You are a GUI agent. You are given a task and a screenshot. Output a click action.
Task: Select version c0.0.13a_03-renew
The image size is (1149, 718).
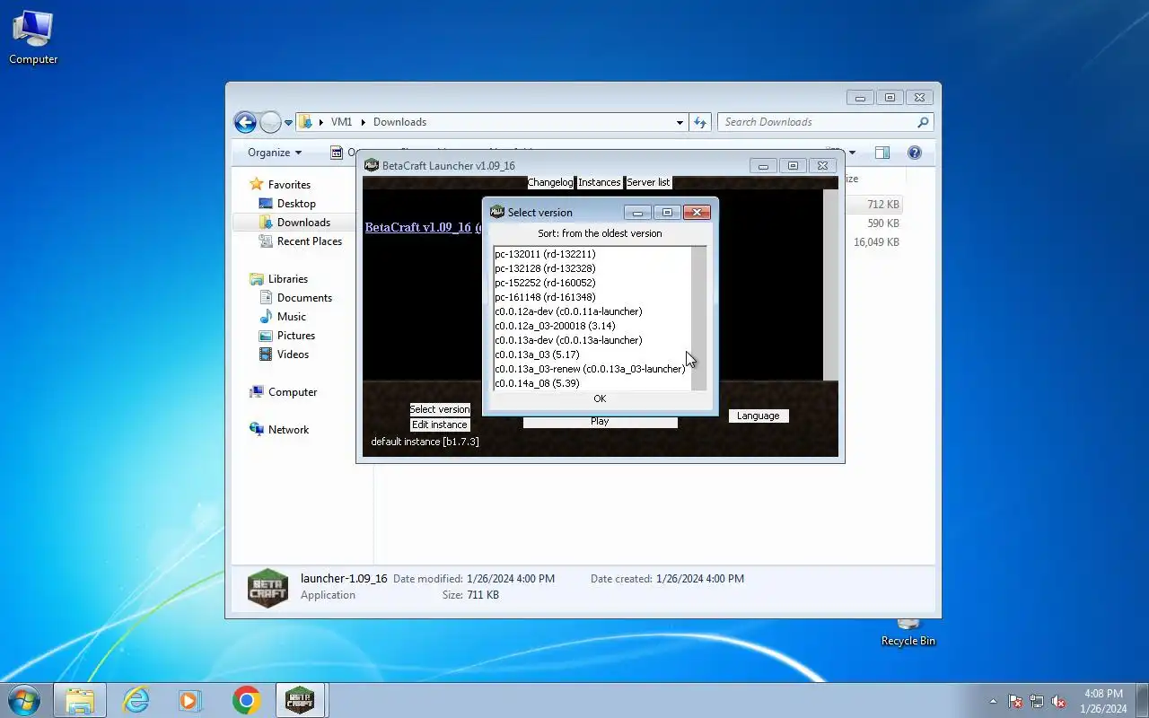[x=592, y=369]
